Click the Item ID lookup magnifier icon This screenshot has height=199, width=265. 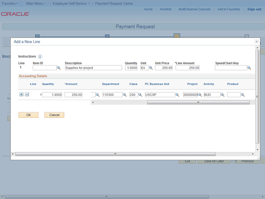(59, 68)
